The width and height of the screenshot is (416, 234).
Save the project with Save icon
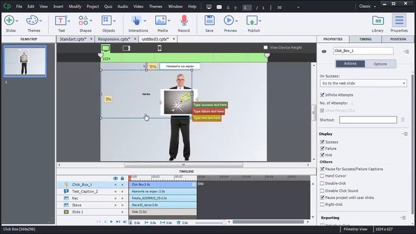[209, 20]
